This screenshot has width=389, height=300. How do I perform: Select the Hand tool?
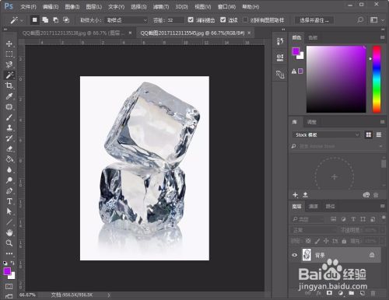[x=9, y=232]
